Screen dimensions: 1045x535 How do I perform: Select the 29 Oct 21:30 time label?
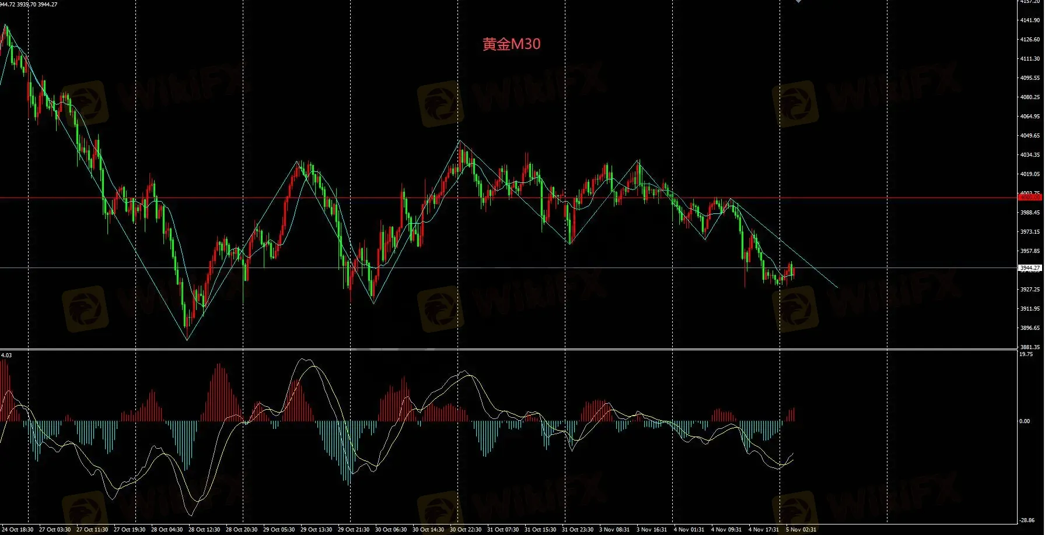coord(354,530)
